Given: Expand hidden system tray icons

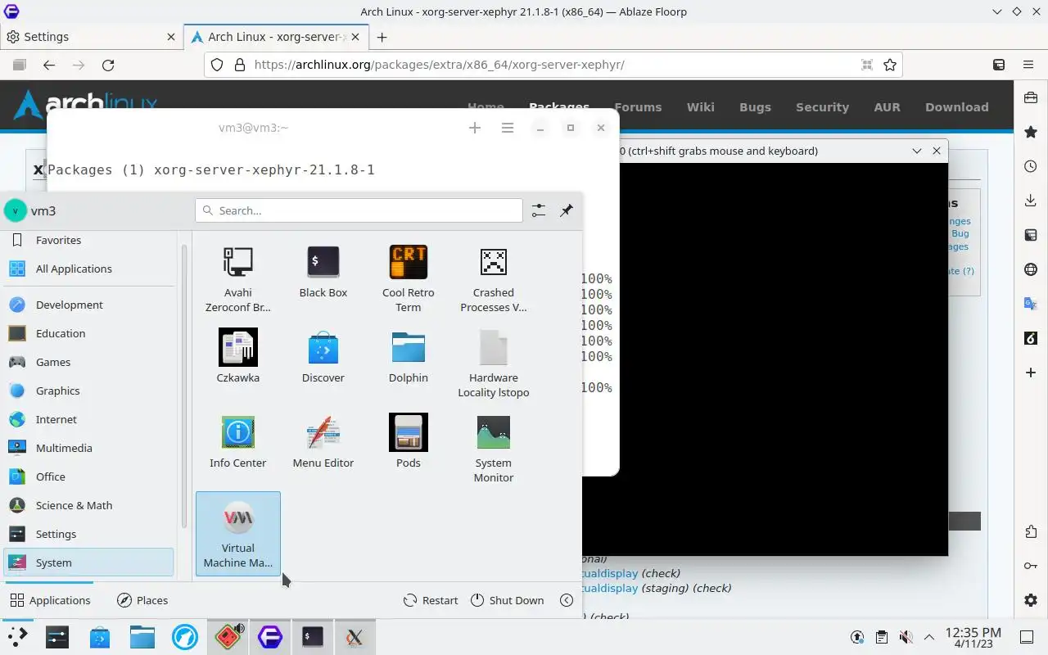Looking at the screenshot, I should coord(929,636).
